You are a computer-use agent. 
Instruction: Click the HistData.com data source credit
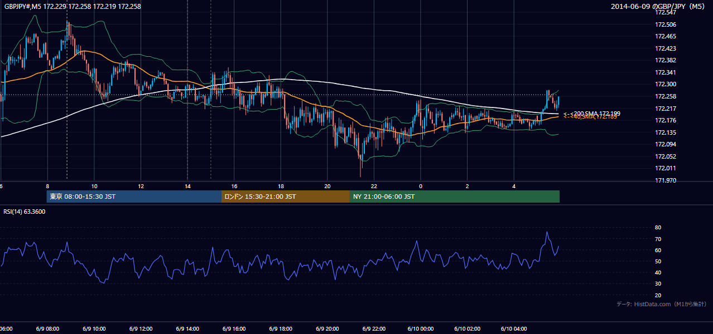[662, 304]
